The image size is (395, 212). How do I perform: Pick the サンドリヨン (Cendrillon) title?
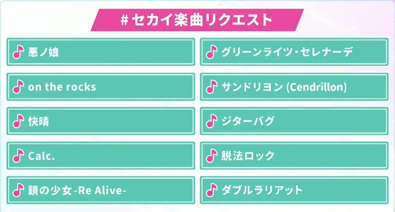pos(284,87)
